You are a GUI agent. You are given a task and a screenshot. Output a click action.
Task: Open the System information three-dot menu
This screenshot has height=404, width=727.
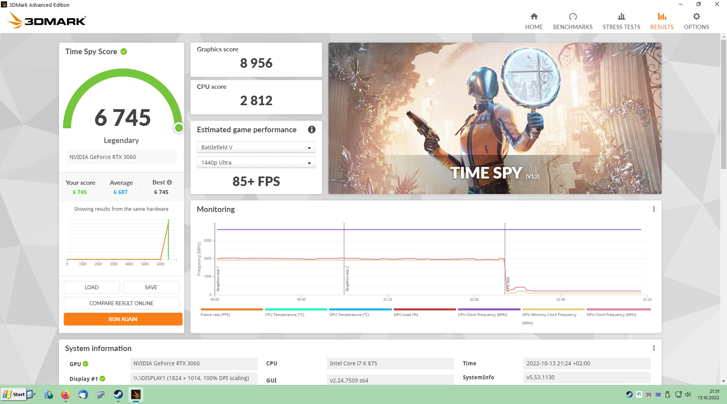654,348
